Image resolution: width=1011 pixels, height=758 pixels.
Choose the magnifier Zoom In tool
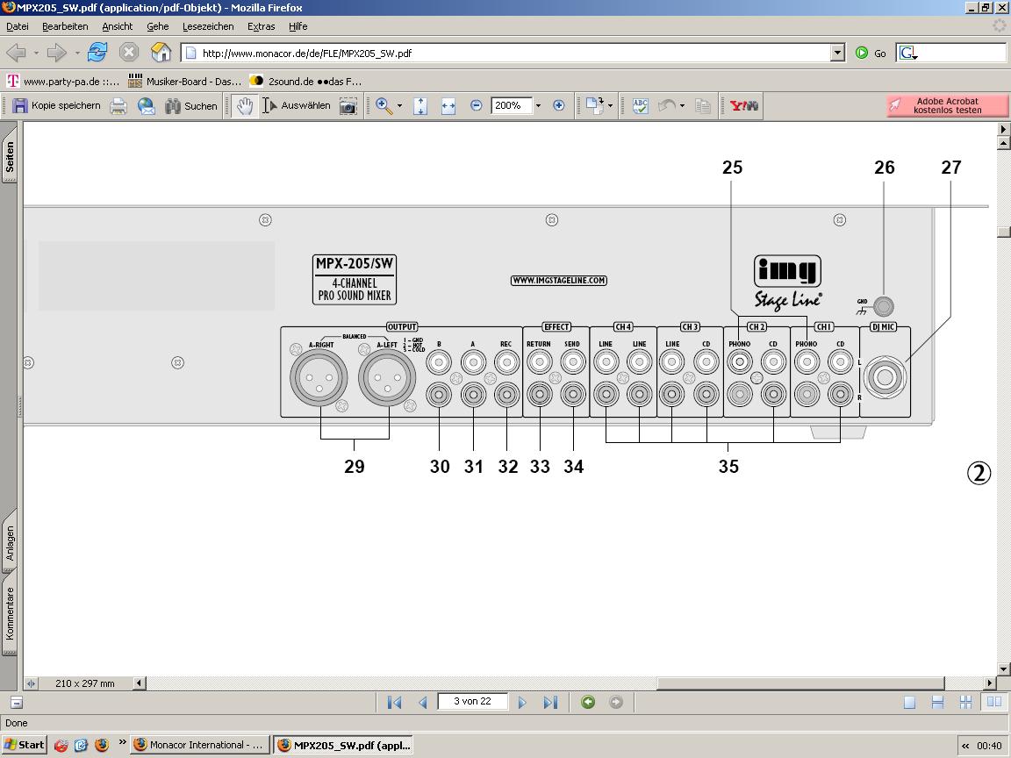384,105
